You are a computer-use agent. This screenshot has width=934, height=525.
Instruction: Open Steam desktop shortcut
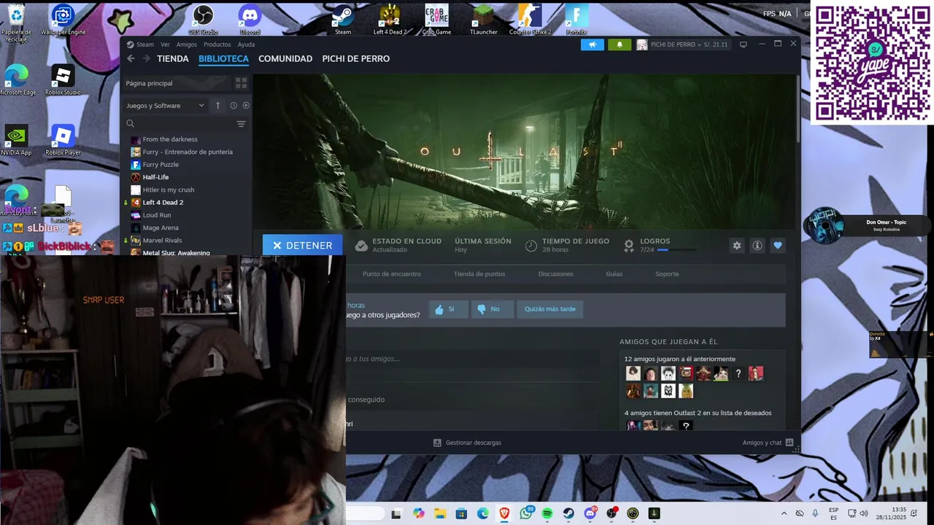(x=343, y=20)
